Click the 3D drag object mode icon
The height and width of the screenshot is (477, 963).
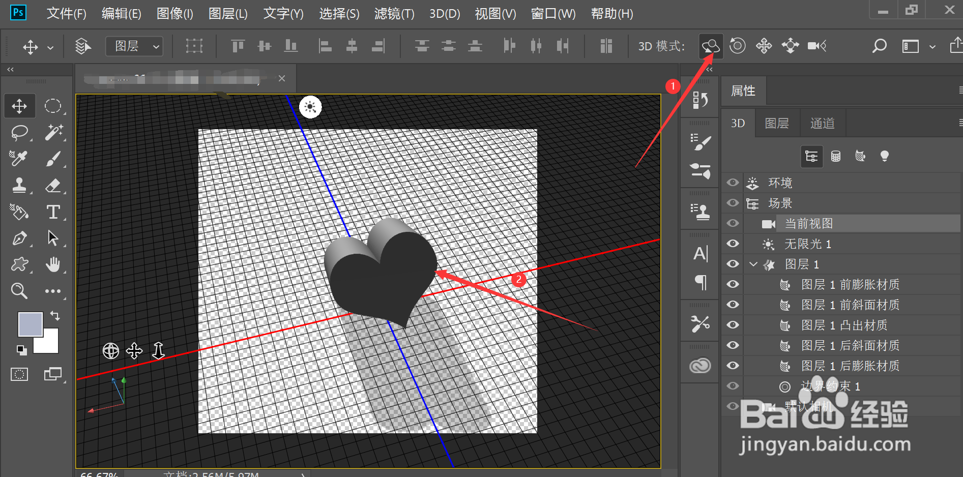[764, 46]
